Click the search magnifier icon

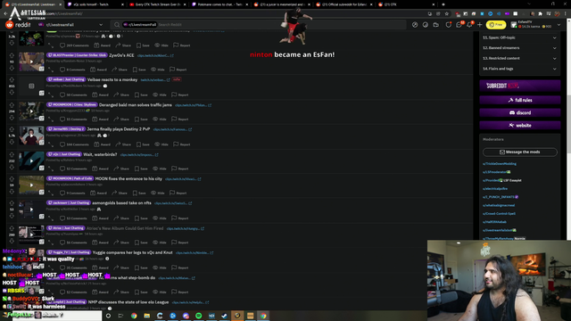(x=117, y=25)
